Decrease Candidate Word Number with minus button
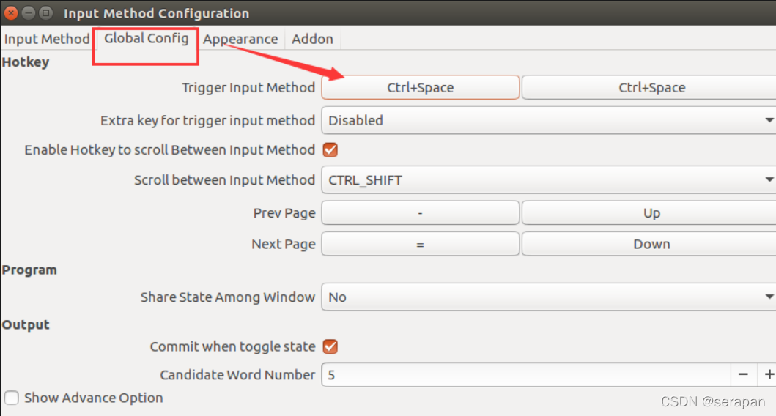776x416 pixels. [743, 374]
